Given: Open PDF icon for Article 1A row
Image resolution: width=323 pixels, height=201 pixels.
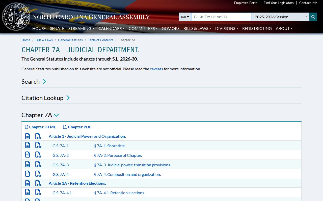Looking at the screenshot, I should click(x=38, y=183).
